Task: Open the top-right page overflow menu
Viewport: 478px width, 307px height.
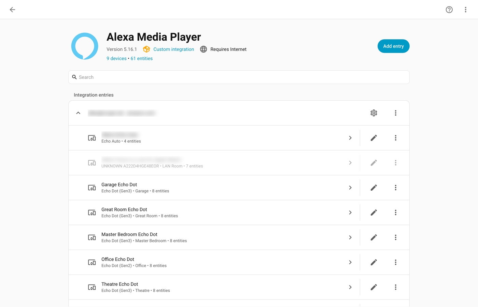Action: coord(465,10)
